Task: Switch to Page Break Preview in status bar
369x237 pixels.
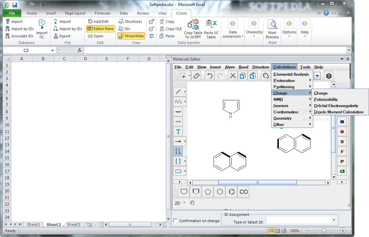Action: point(284,231)
